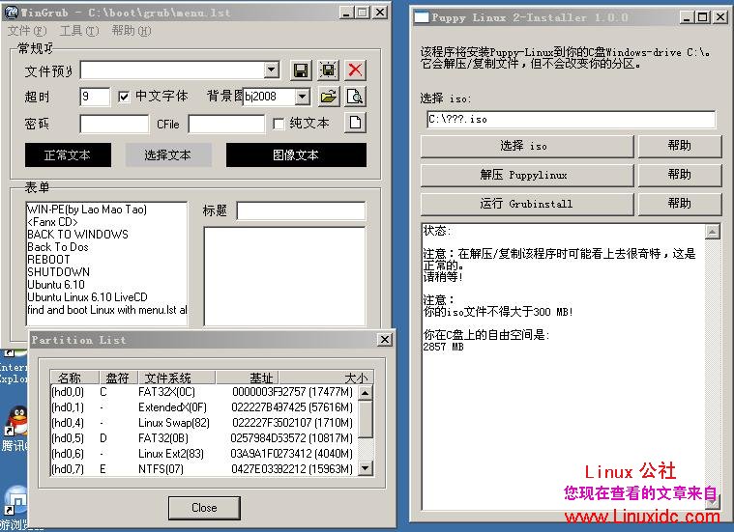Viewport: 734px width, 532px height.
Task: Click the WinGrub title bar application icon
Action: pos(12,13)
